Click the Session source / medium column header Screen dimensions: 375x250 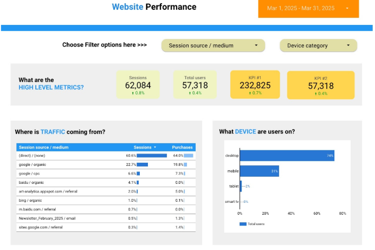click(43, 147)
